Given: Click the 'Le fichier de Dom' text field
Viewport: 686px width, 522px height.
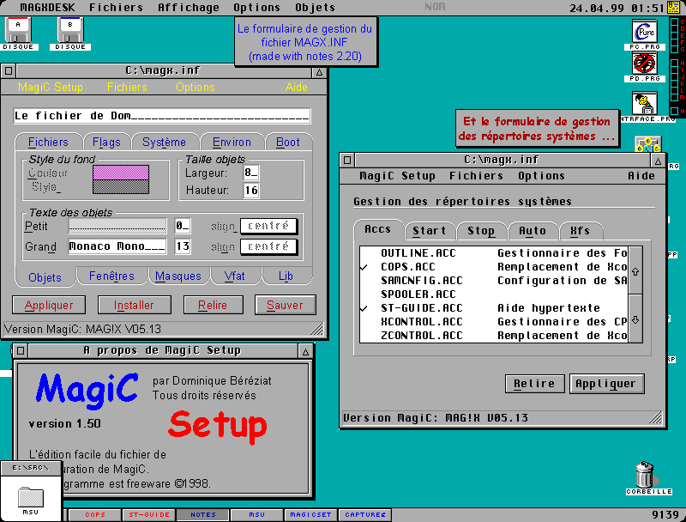Looking at the screenshot, I should pos(162,116).
